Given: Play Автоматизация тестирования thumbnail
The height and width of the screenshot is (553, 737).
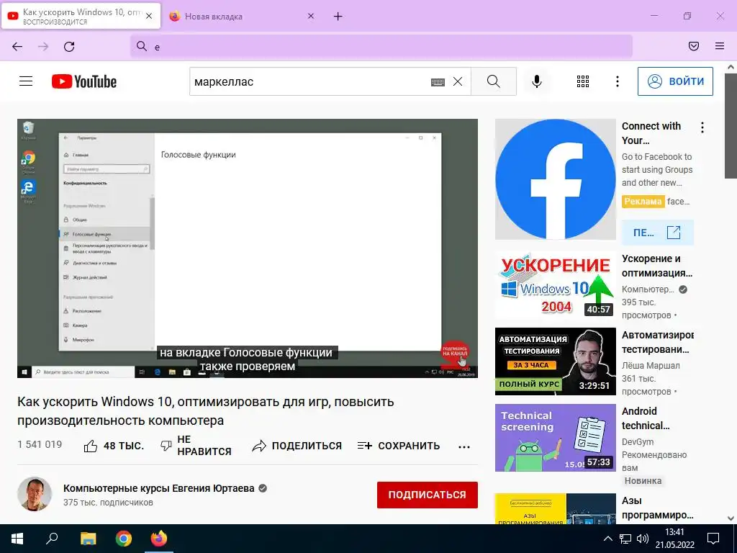Looking at the screenshot, I should pos(555,361).
